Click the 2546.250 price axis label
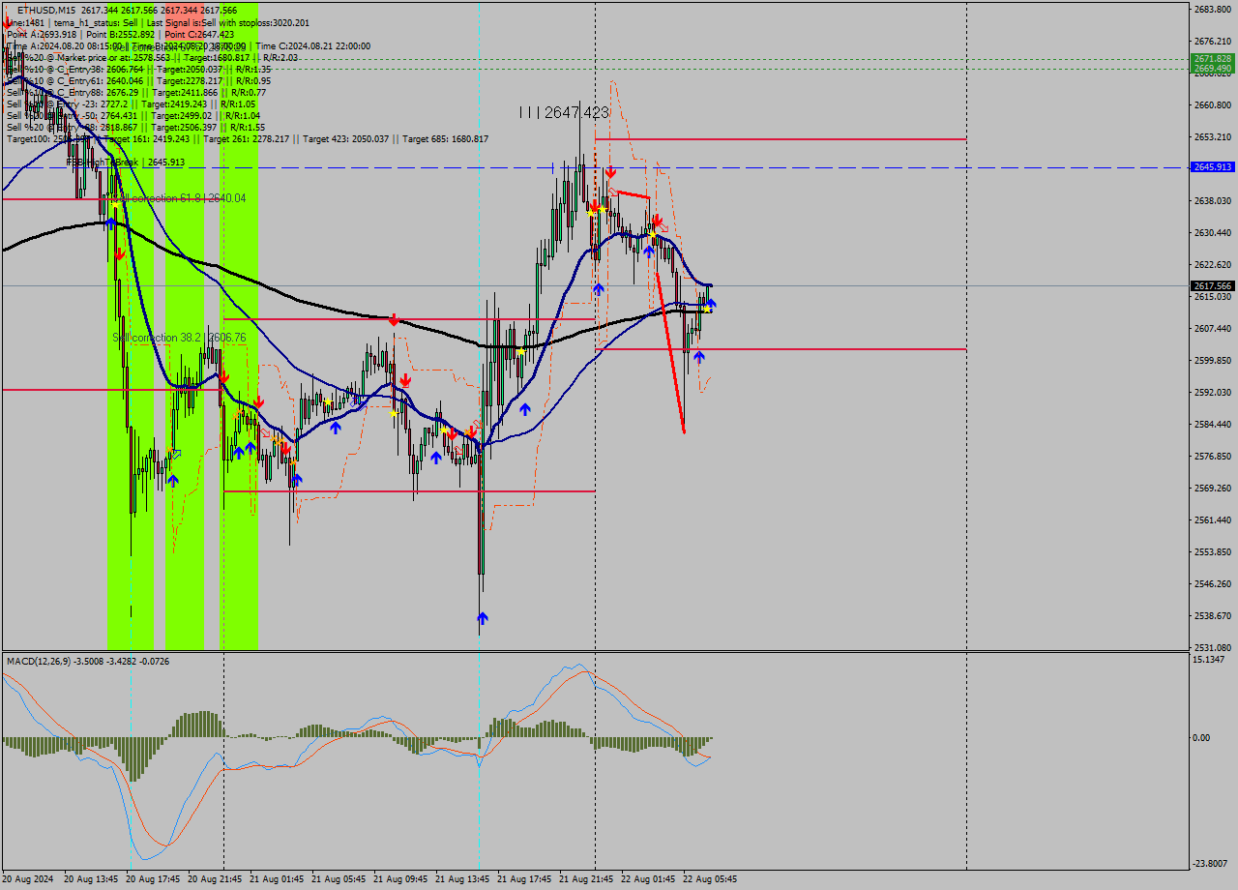The width and height of the screenshot is (1238, 890). pos(1213,583)
